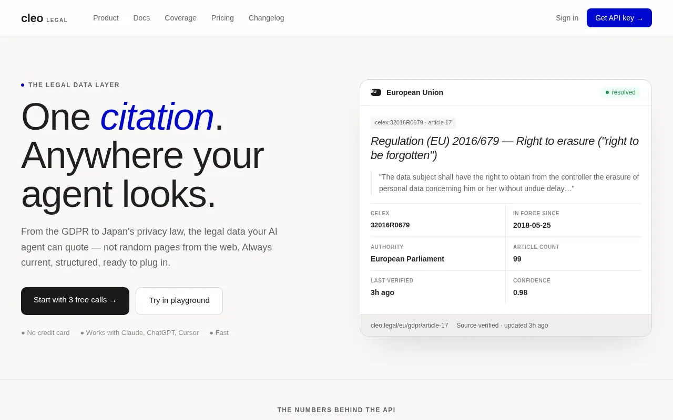Click Source verified updated 3h ago
This screenshot has width=673, height=420.
click(502, 325)
